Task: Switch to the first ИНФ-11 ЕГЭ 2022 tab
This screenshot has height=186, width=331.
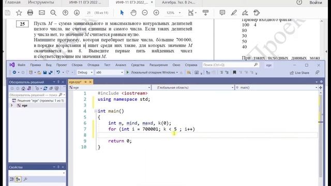Action: (85, 3)
